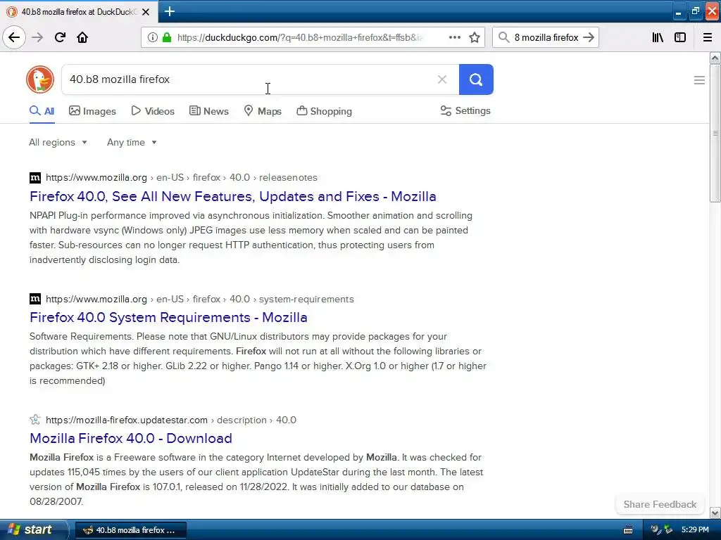Click the Firefox taskbar window button
The width and height of the screenshot is (721, 540).
coord(130,530)
